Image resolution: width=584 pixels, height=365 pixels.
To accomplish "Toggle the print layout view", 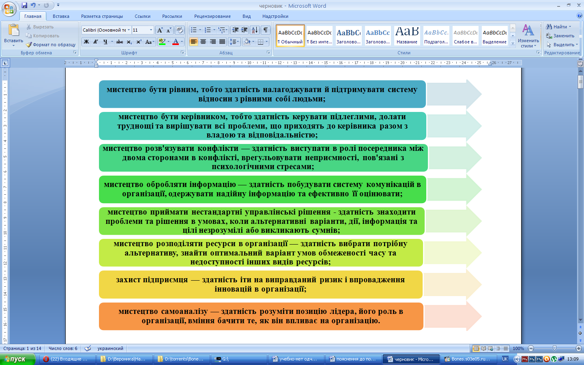I will [476, 348].
